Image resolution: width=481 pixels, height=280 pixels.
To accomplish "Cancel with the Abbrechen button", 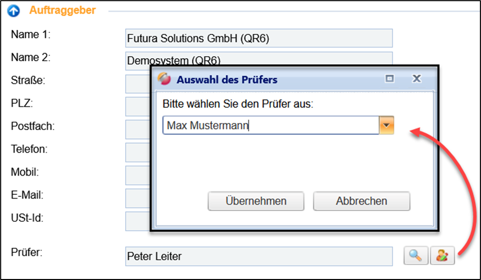I will [361, 201].
